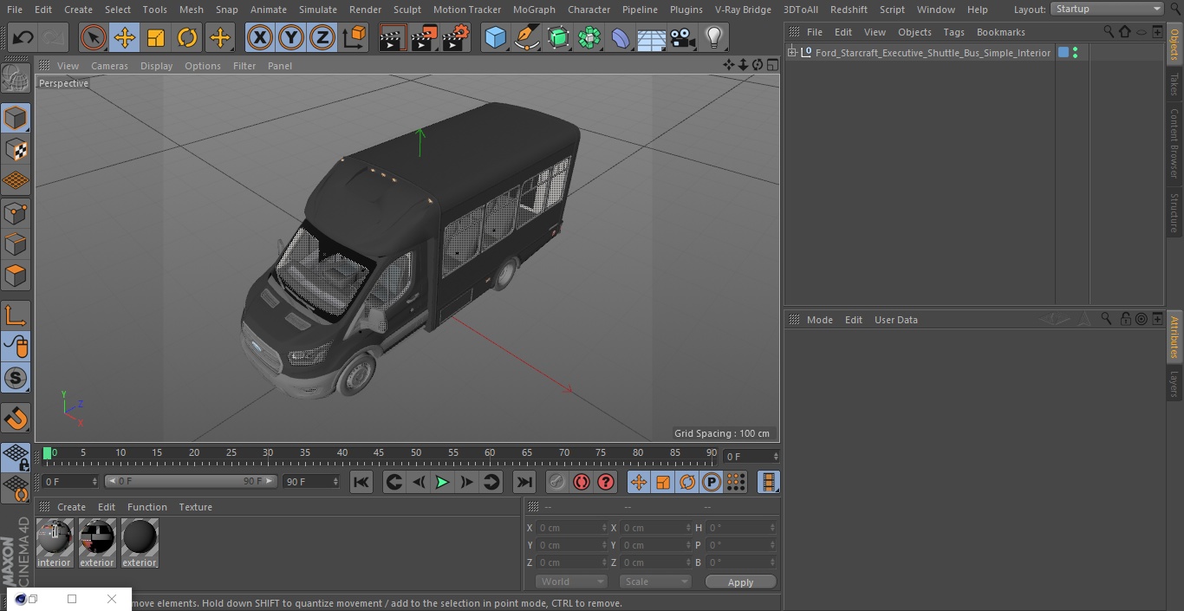1184x611 pixels.
Task: Expand the Ford_Starcraft object tree
Action: (x=791, y=53)
